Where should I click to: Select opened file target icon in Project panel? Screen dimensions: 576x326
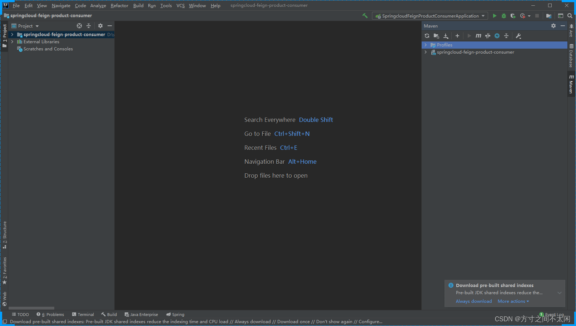[x=79, y=26]
